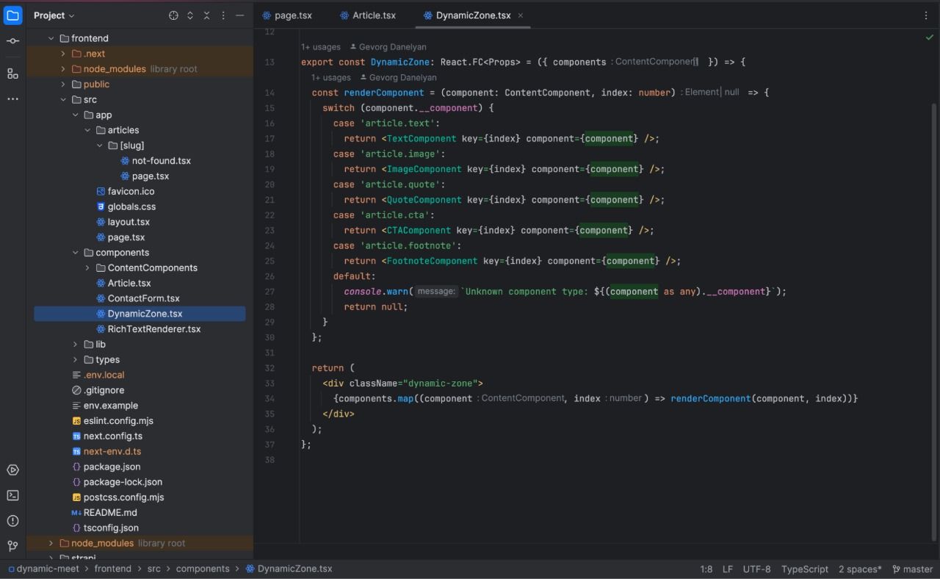The image size is (940, 579).
Task: Click the Select Opened File crosshair icon
Action: coord(173,15)
